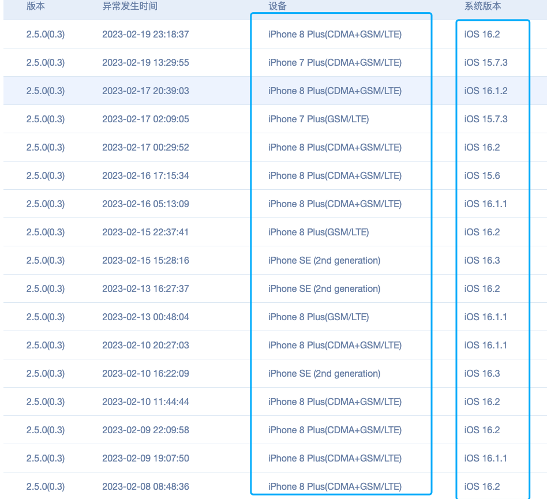Select timestamp 2023-02-15 22:37:41

[x=145, y=232]
